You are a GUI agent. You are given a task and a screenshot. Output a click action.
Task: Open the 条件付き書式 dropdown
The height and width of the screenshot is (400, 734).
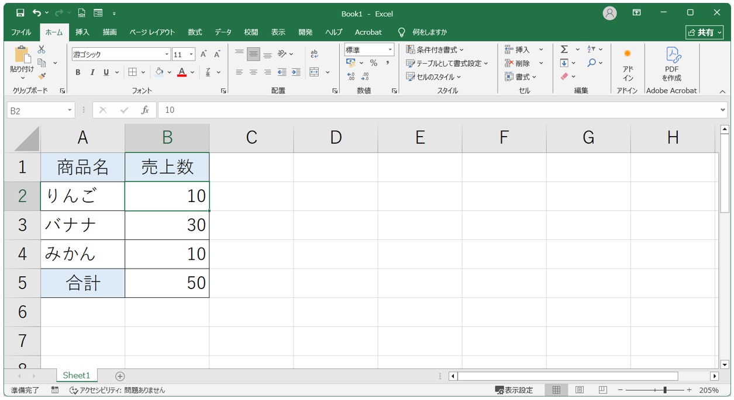point(435,50)
